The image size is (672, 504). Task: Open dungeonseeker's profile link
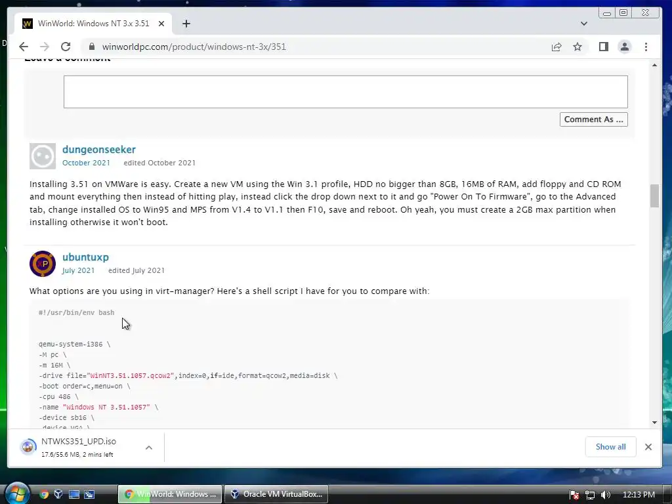pos(99,150)
